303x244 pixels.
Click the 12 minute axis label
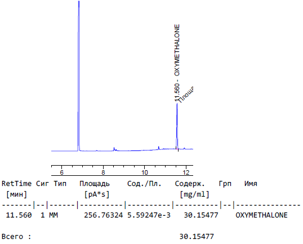tap(186, 172)
